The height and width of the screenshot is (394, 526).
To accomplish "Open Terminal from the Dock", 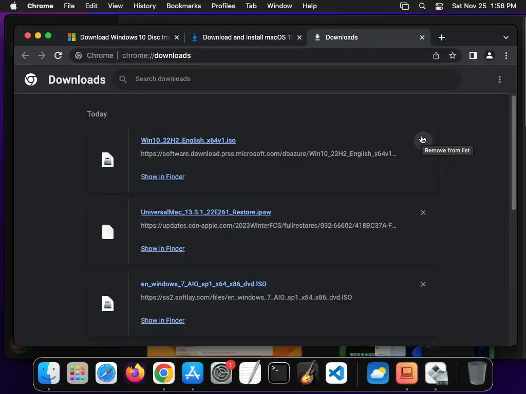I will pos(279,373).
